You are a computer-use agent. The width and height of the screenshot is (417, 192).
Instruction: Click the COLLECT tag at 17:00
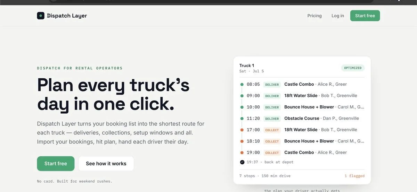(272, 130)
